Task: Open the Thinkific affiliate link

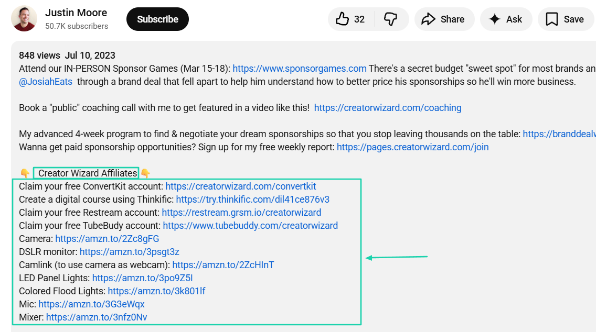Action: (x=253, y=199)
